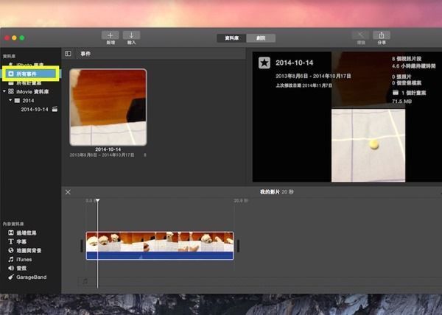Image resolution: width=442 pixels, height=315 pixels.
Task: Select the 2014-10-14 event in sidebar
Action: 35,109
